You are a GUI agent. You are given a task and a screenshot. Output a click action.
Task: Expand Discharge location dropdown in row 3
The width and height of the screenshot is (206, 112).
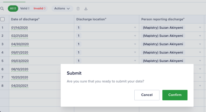tap(135, 44)
